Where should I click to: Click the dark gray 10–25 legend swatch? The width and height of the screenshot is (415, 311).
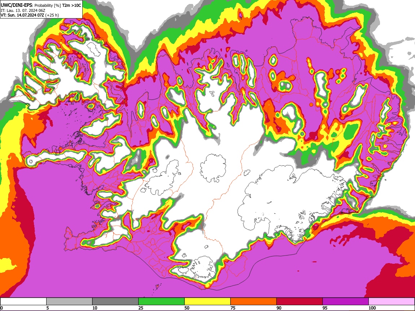click(x=115, y=302)
